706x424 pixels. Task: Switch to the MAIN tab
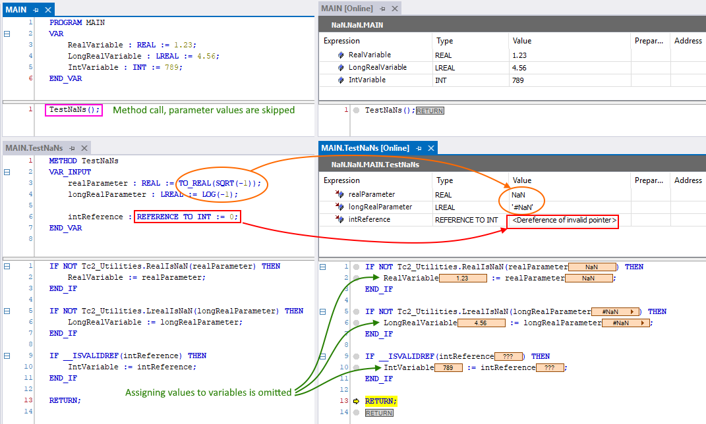coord(16,9)
